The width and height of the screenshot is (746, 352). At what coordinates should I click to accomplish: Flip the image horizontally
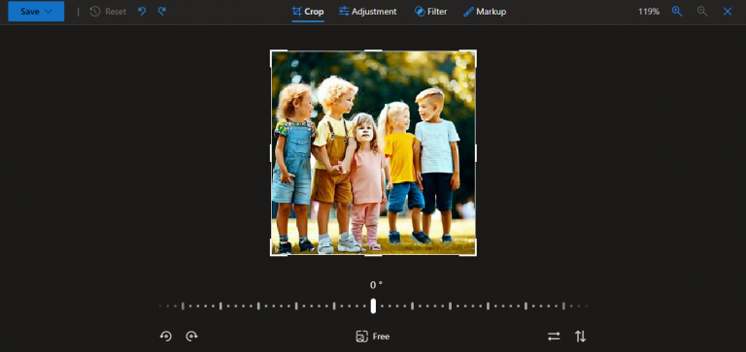point(554,336)
